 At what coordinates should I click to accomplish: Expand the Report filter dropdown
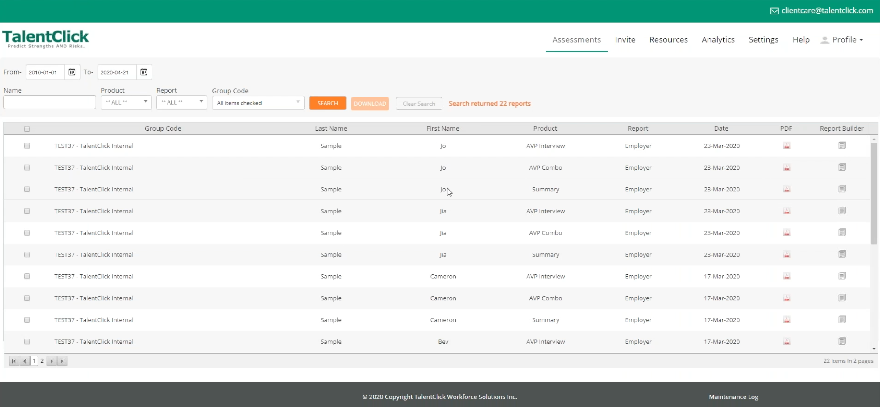coord(182,102)
